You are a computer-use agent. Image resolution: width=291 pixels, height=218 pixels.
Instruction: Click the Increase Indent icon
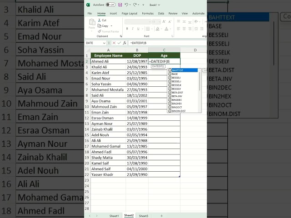202,29
